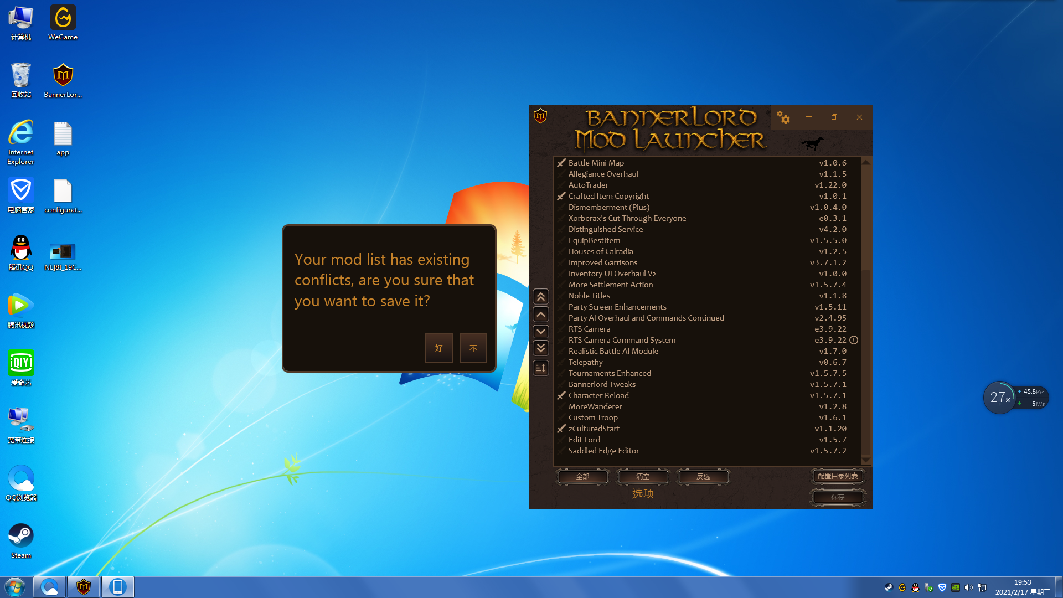Select the Noble Titles mod row
Image resolution: width=1063 pixels, height=598 pixels.
click(707, 296)
